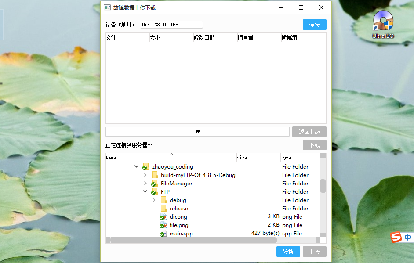Select file.png in the file tree
Viewport: 414px width, 263px height.
tap(213, 225)
